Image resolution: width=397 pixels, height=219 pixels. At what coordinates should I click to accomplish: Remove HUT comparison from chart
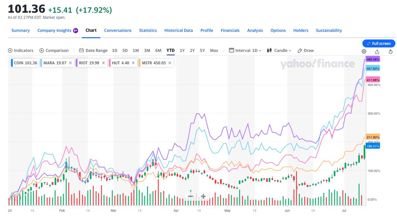[x=133, y=63]
